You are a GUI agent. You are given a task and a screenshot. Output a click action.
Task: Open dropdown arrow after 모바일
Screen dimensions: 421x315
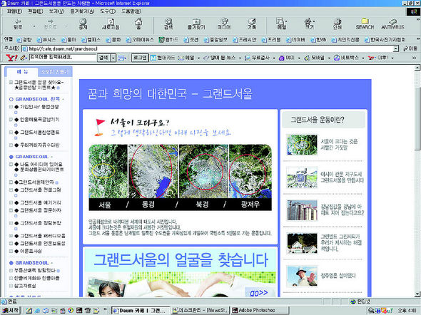(x=329, y=58)
